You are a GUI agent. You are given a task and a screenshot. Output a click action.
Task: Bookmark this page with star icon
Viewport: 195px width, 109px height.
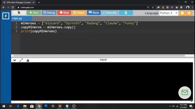(x=153, y=7)
